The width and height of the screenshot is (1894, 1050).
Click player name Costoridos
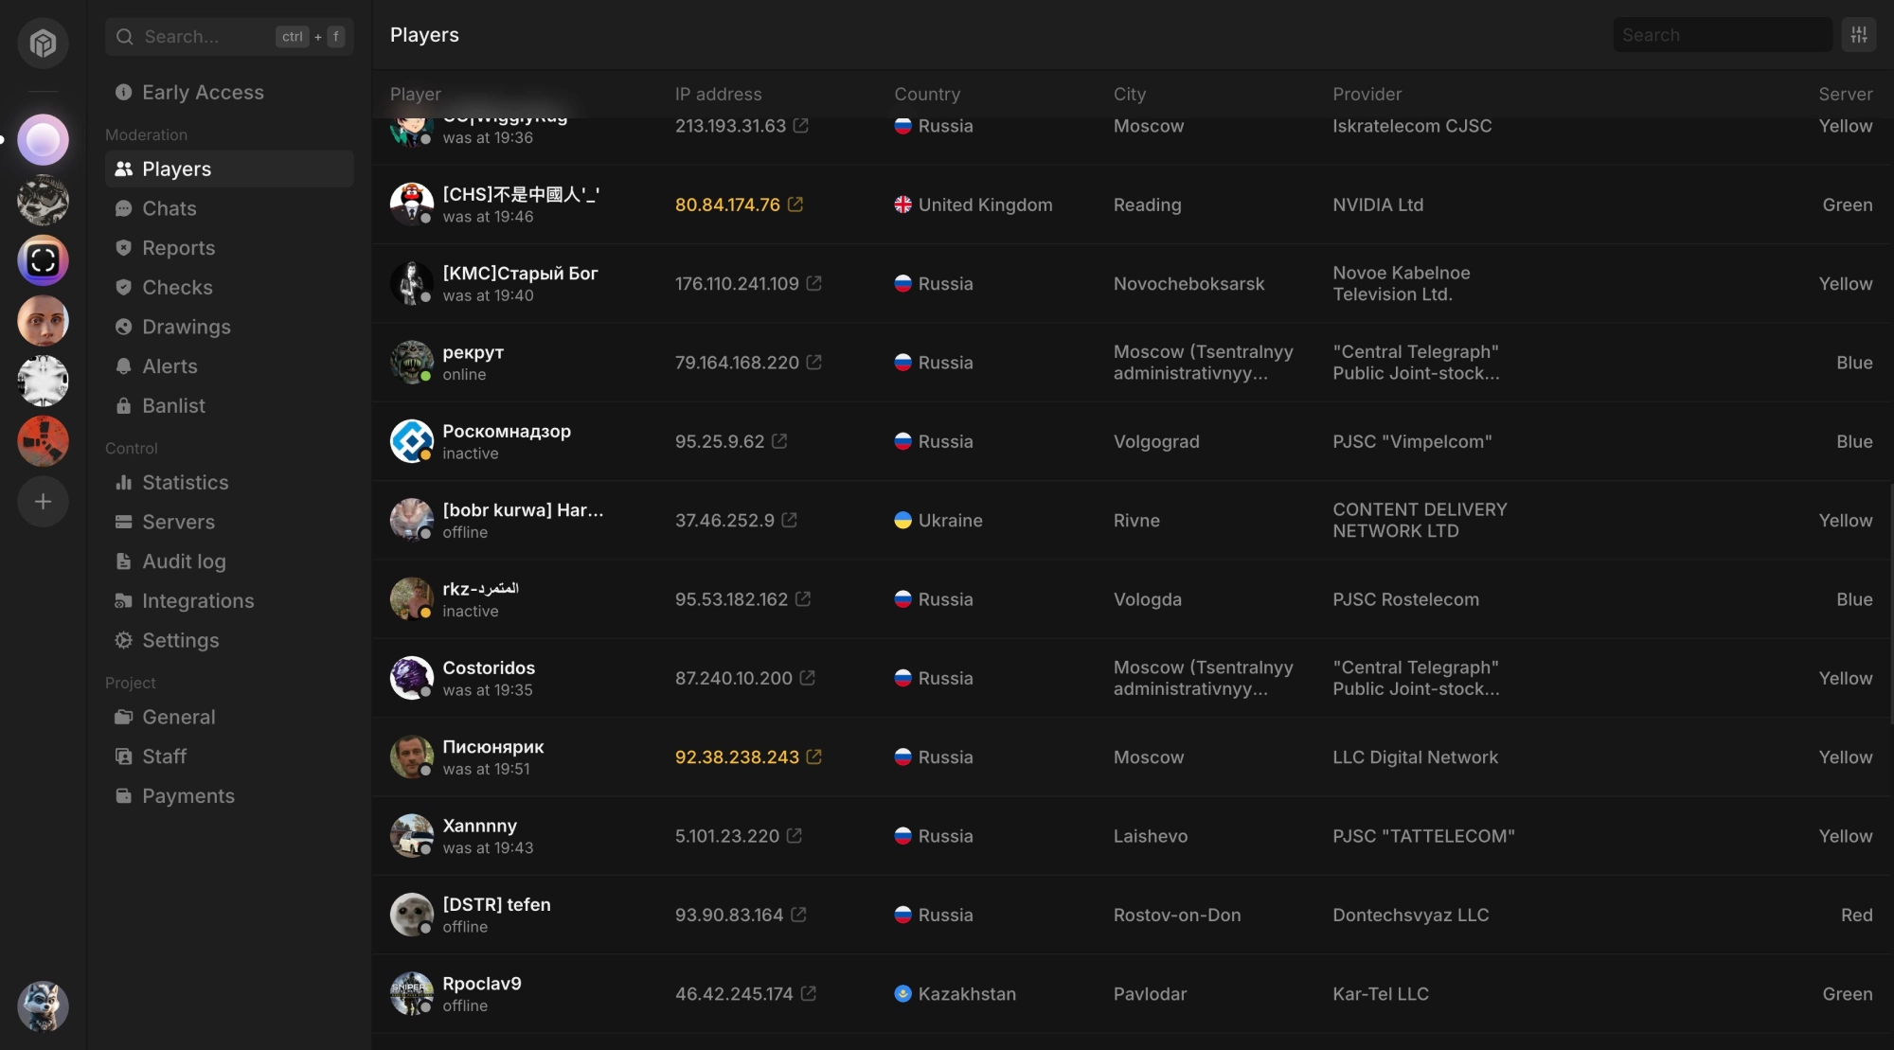click(489, 667)
